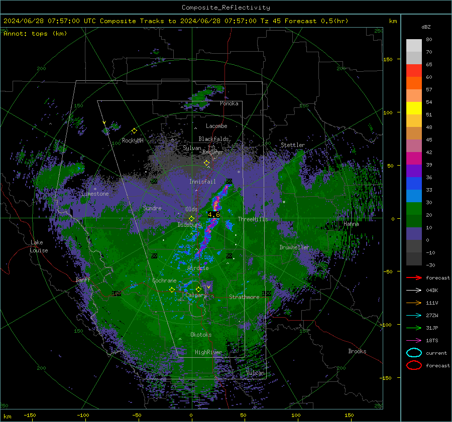The width and height of the screenshot is (452, 422).
Task: Click the green 31JP arrow legend symbol
Action: click(x=414, y=328)
